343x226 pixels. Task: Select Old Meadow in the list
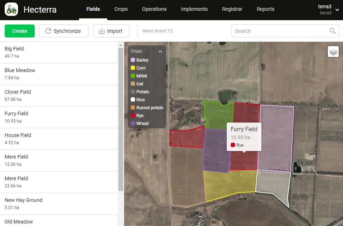click(59, 221)
